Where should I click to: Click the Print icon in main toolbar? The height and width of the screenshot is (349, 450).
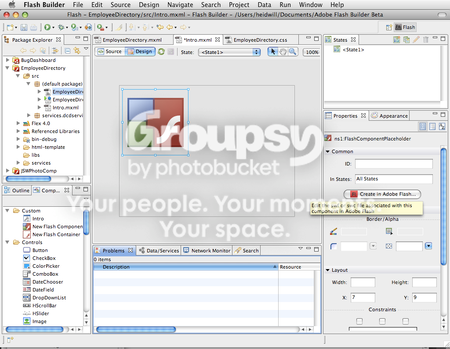pyautogui.click(x=33, y=27)
